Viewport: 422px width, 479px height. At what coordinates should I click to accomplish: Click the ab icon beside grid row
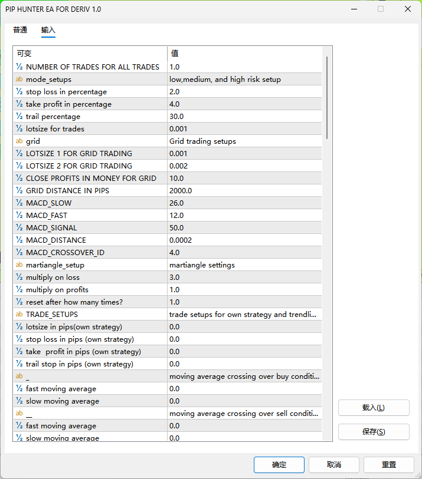(x=19, y=141)
